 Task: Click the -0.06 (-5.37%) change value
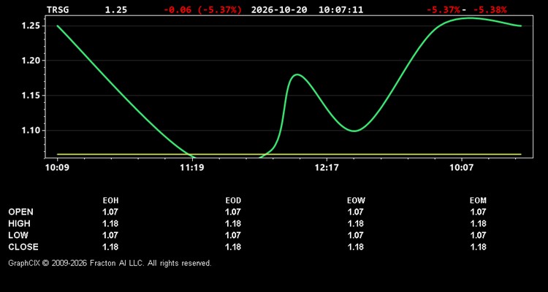tap(202, 9)
